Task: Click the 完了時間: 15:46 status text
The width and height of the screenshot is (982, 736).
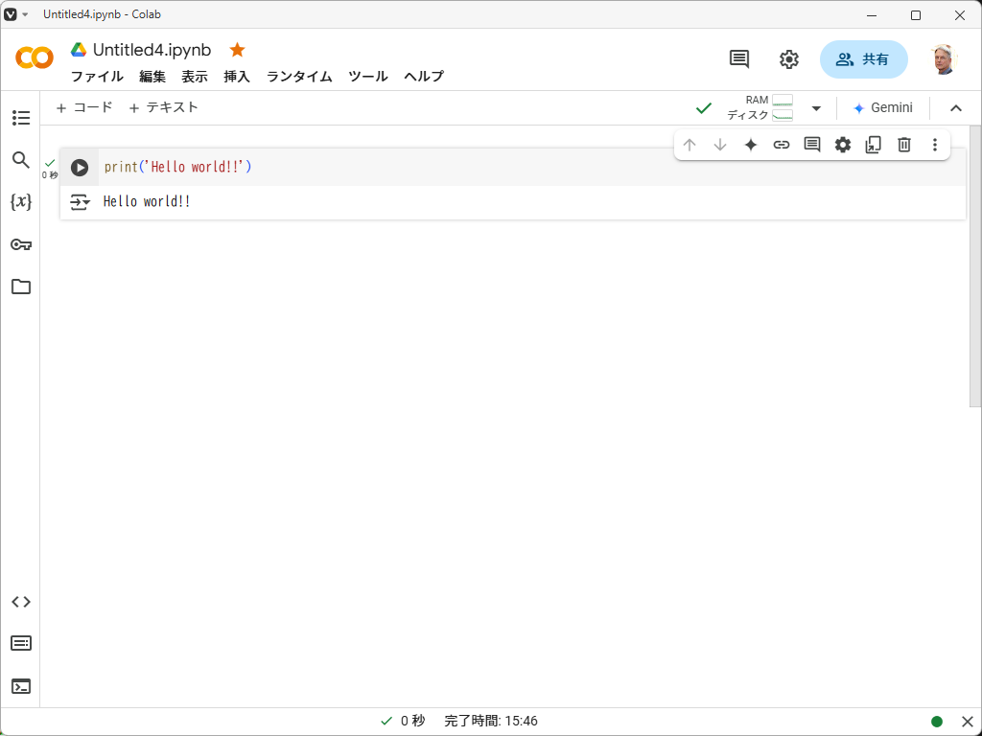Action: 491,721
